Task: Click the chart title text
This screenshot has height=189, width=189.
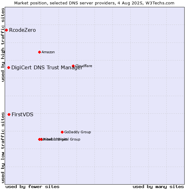Action: pyautogui.click(x=94, y=3)
